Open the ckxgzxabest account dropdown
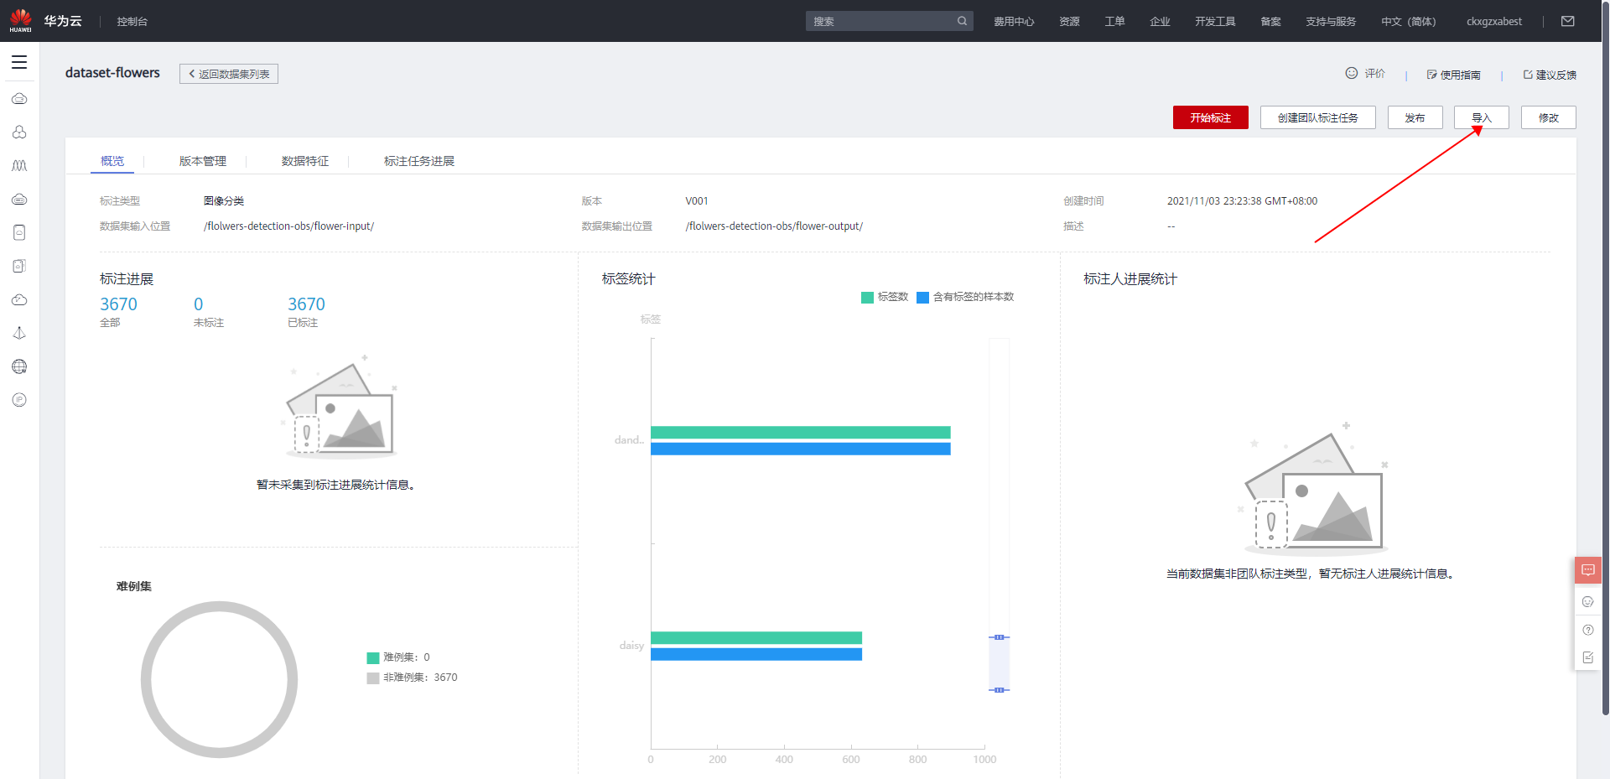The width and height of the screenshot is (1610, 779). 1494,22
